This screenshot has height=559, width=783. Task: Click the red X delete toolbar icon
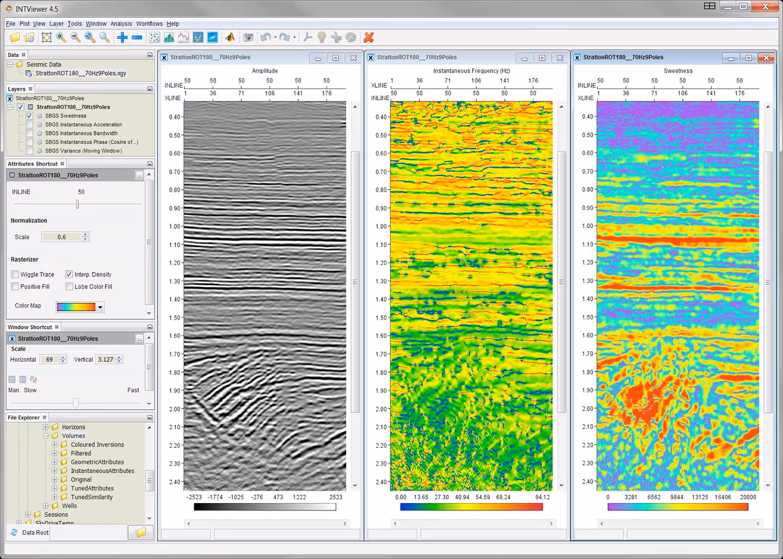[x=369, y=37]
